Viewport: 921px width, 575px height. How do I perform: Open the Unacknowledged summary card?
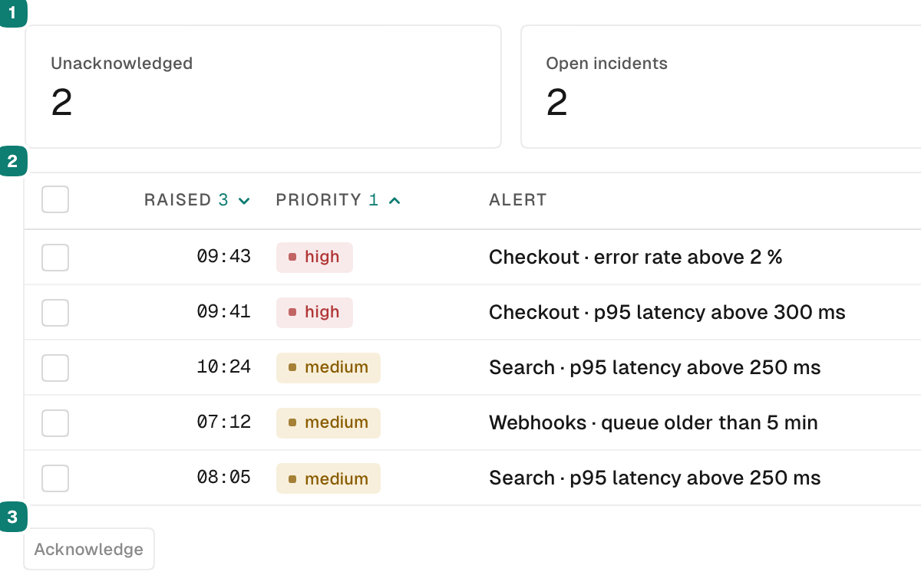(x=263, y=87)
